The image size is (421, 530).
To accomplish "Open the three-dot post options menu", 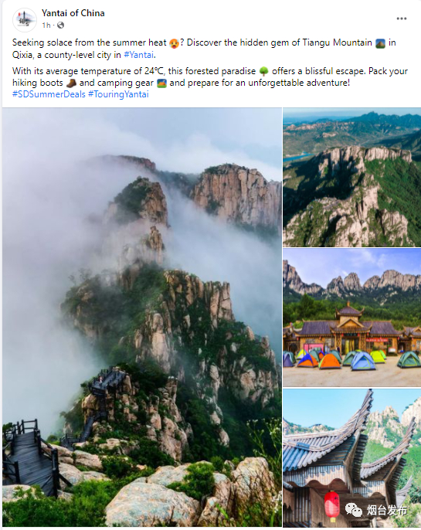I will click(402, 19).
